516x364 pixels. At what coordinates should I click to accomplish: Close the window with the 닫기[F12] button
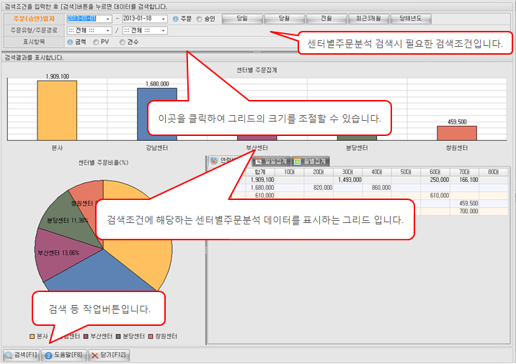[x=109, y=355]
